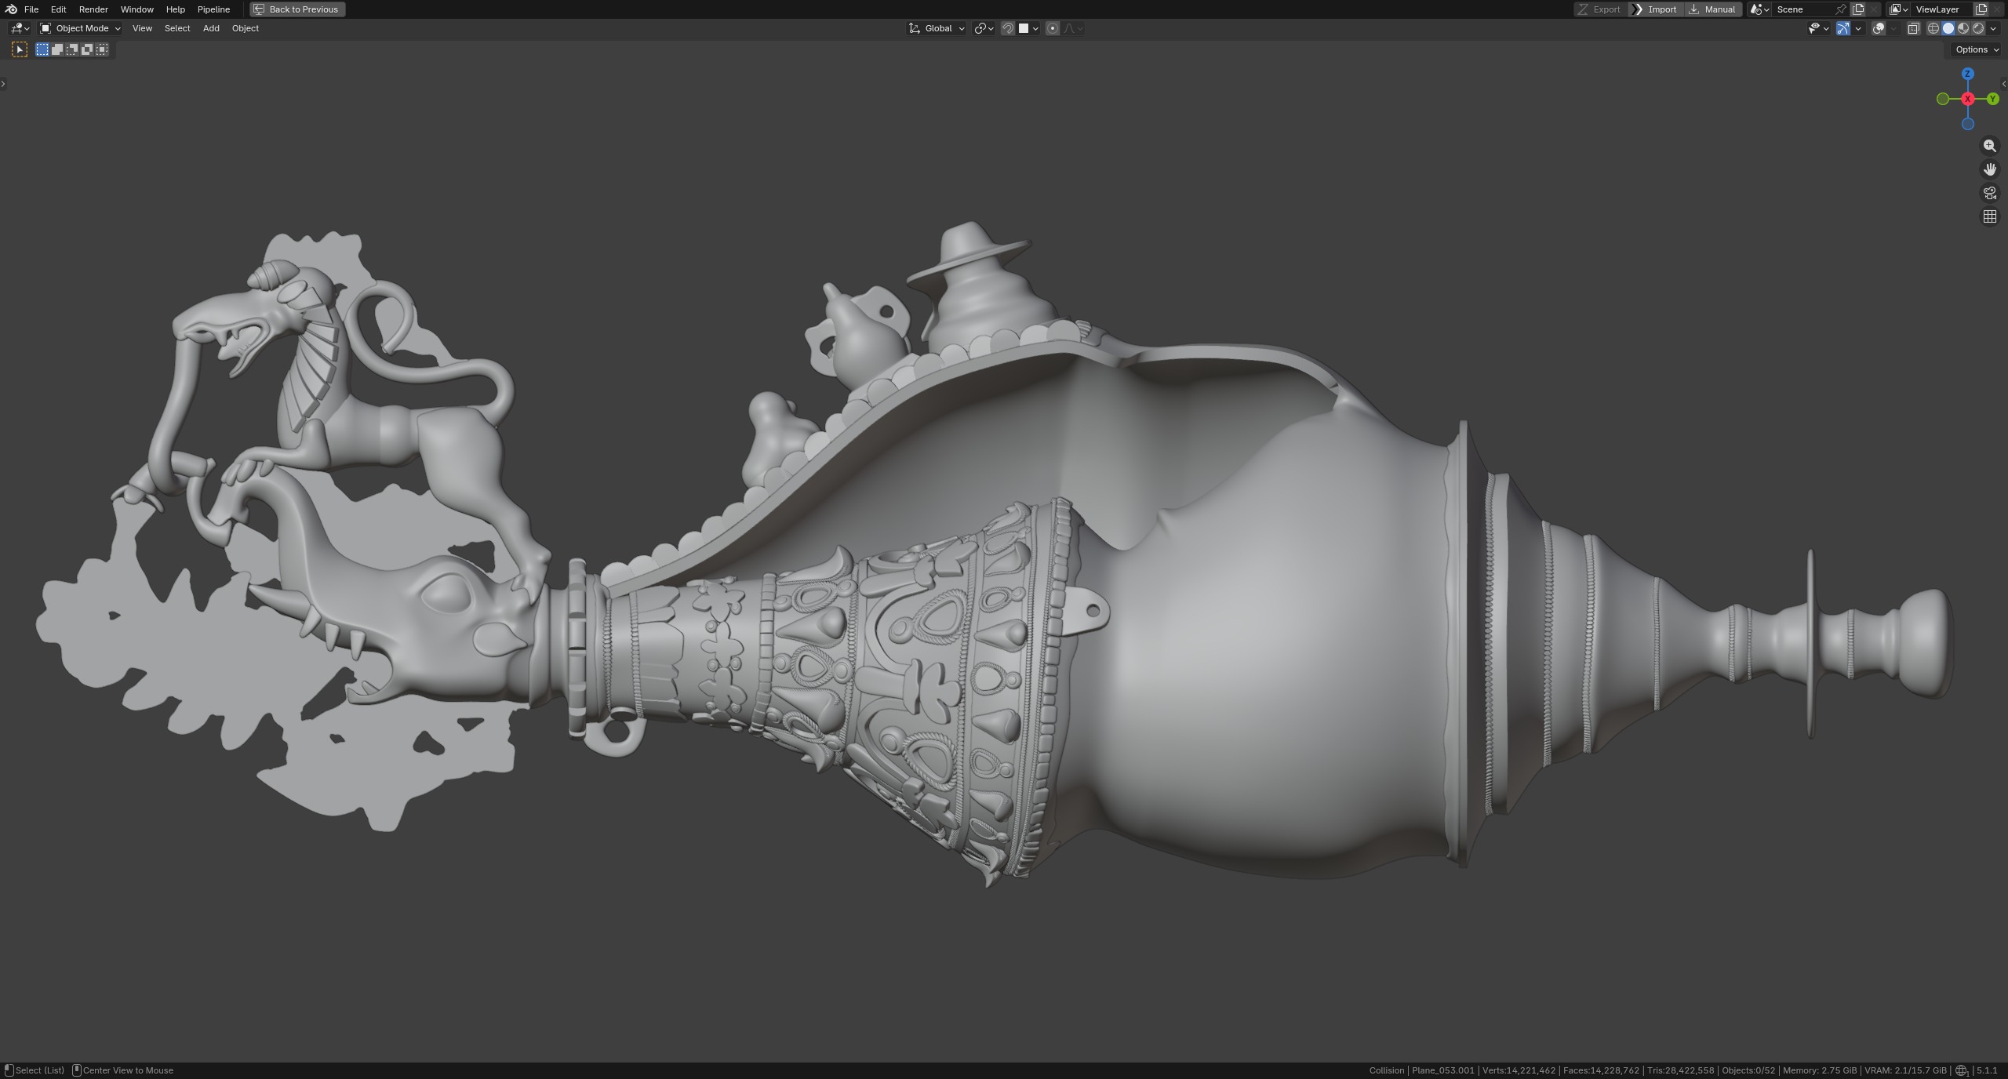Pin the scene with pin icon

1840,9
